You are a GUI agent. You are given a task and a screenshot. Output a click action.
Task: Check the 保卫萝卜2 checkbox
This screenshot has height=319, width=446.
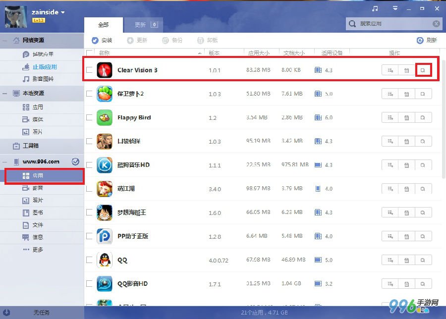[89, 94]
